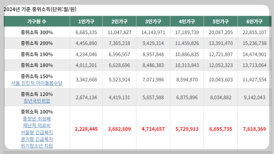Click the 4인가구 column header
Image resolution: width=274 pixels, height=154 pixels.
pyautogui.click(x=187, y=21)
